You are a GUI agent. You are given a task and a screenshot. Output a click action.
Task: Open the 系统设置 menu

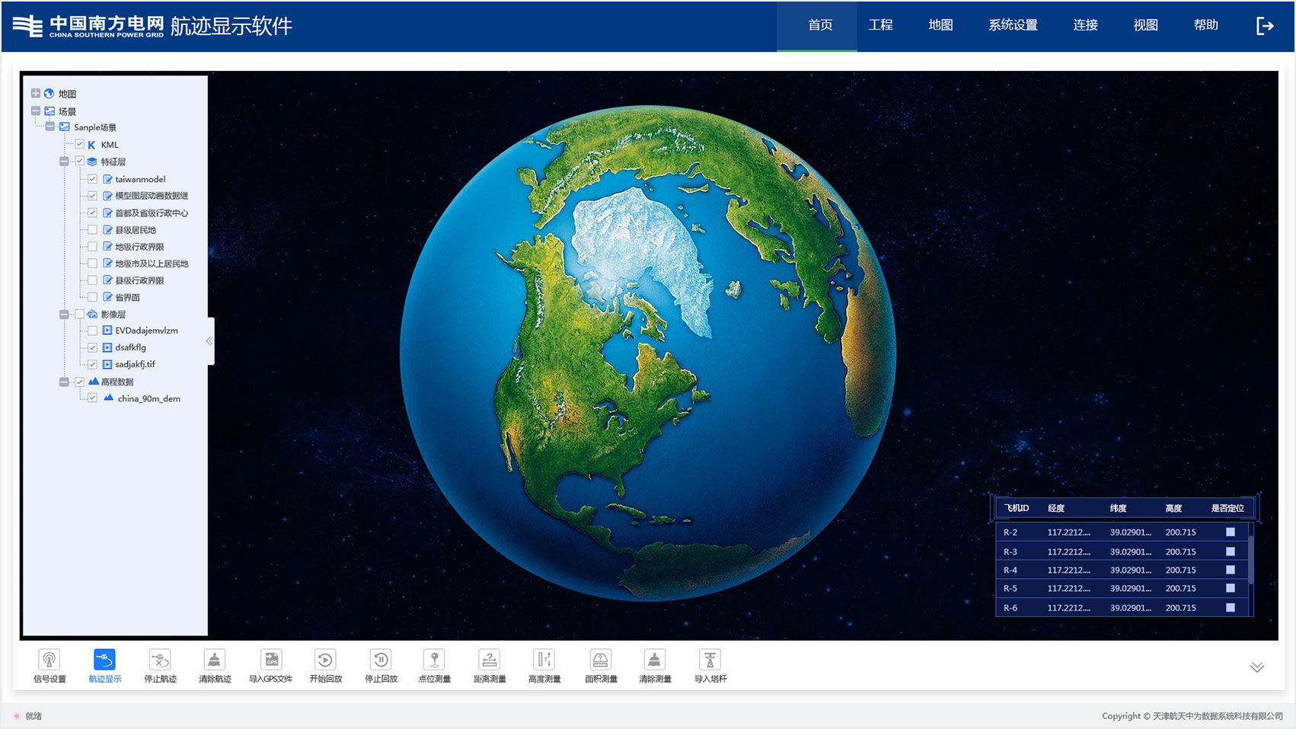tap(1013, 25)
